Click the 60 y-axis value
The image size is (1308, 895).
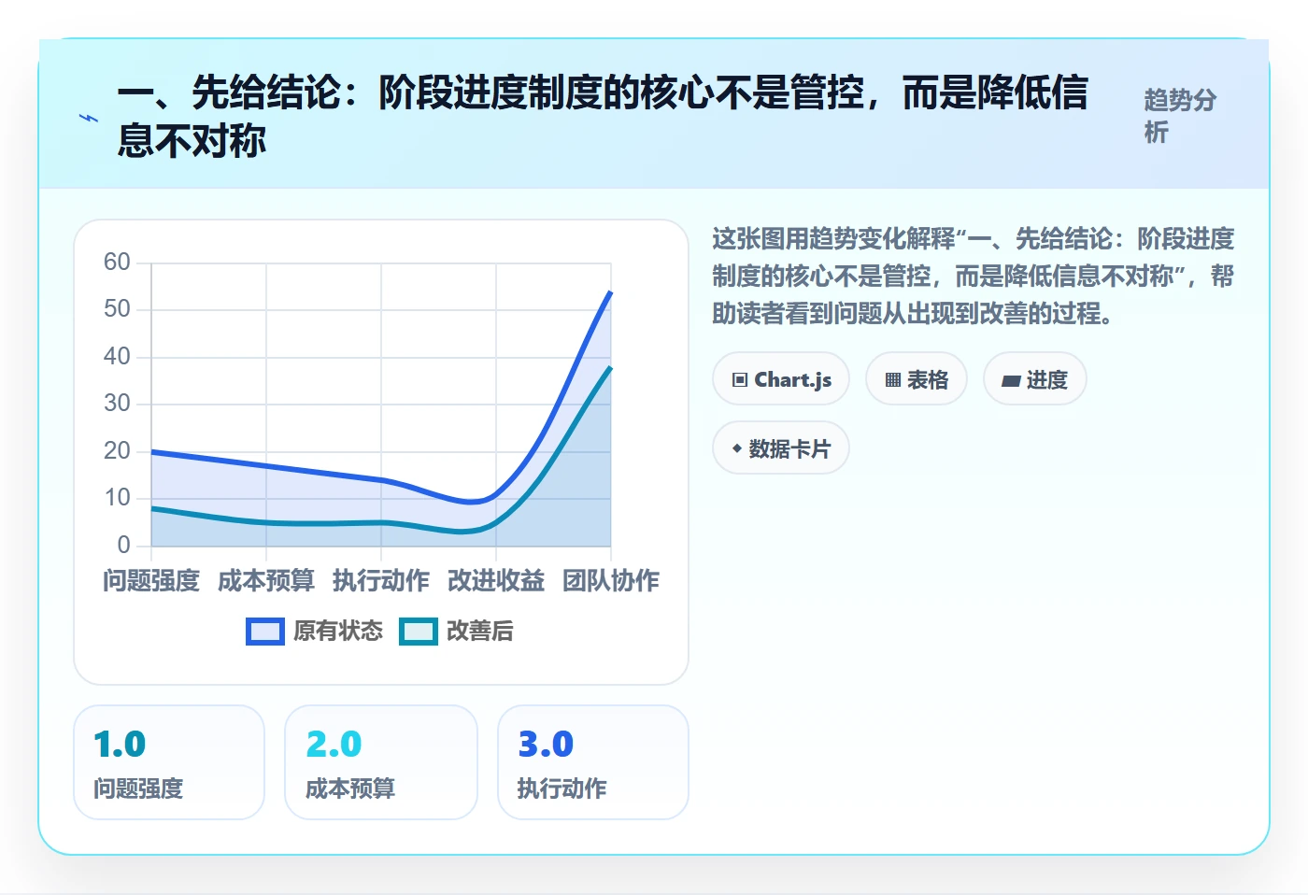(117, 262)
